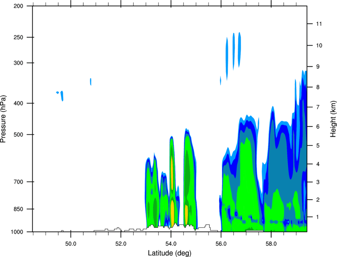Select the 300 pressure tick label
This screenshot has width=337, height=257.
[18, 63]
